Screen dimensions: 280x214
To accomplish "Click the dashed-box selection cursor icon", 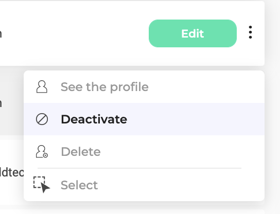I will pos(42,185).
